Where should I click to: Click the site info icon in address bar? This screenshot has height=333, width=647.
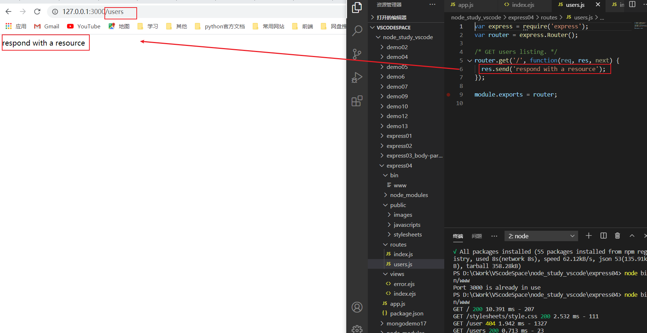coord(55,12)
